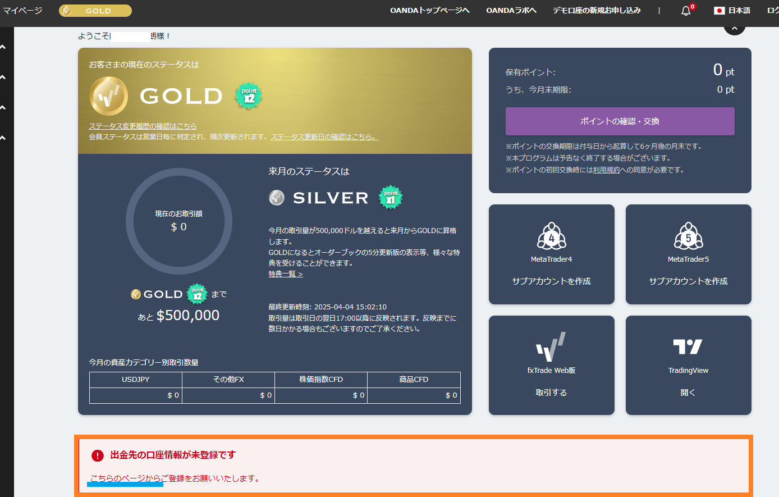The width and height of the screenshot is (779, 497).
Task: Collapse the first sidebar chevron
Action: 3,47
